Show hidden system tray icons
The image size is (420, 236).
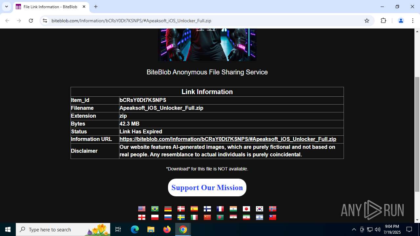point(354,229)
